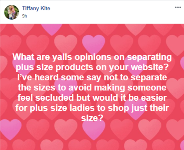This screenshot has height=150, width=184.
Task: Click the line "feel secluded but would it be easier"
Action: [92, 98]
